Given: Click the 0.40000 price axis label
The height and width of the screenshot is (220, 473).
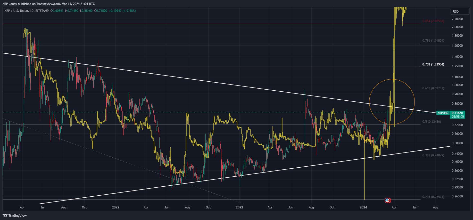Looking at the screenshot, I should pyautogui.click(x=457, y=162).
